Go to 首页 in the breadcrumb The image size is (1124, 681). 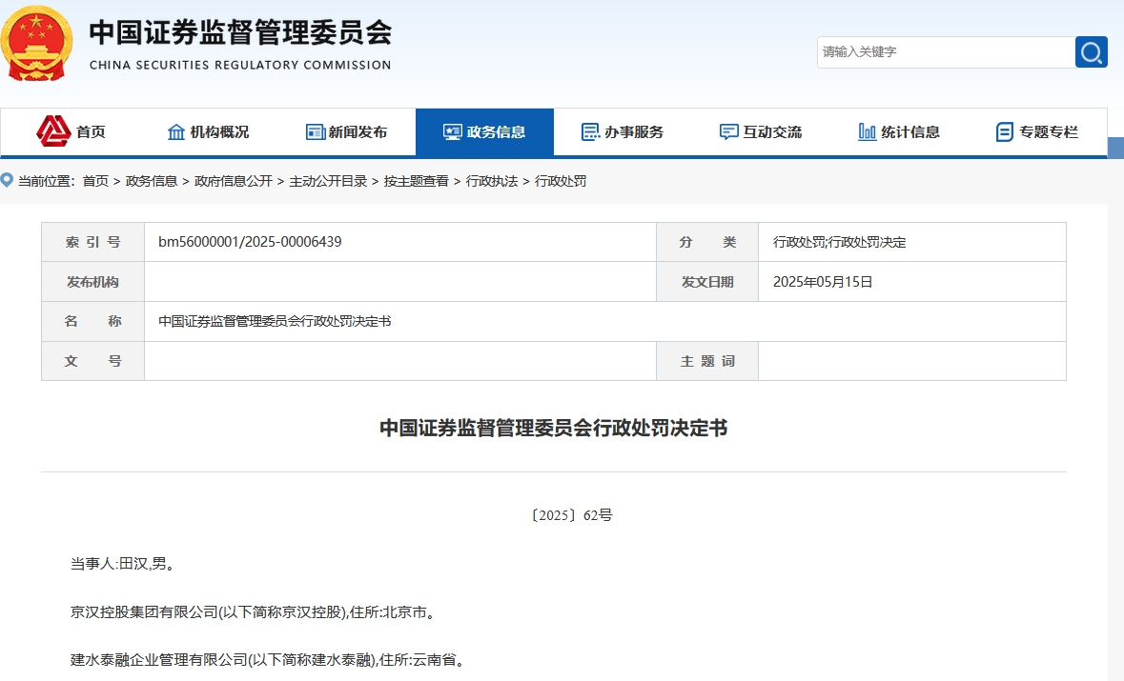pos(95,181)
